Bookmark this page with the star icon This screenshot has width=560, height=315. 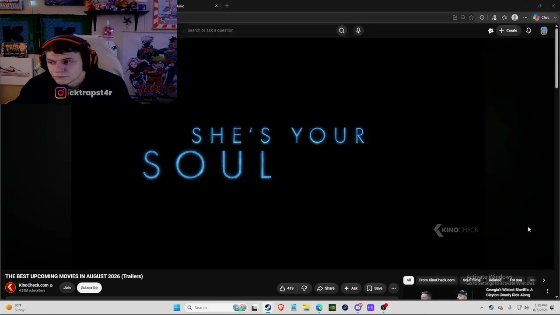[471, 17]
